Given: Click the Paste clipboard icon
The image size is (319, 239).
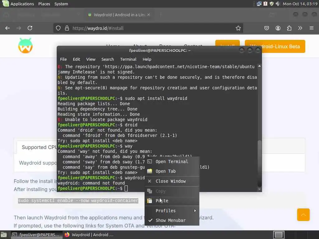Looking at the screenshot, I should click(x=150, y=201).
